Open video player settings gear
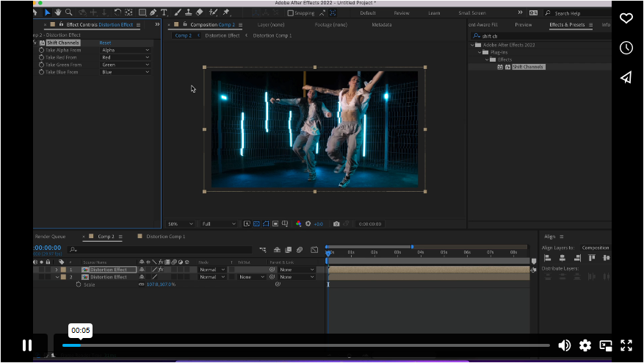The width and height of the screenshot is (644, 363). pyautogui.click(x=585, y=345)
